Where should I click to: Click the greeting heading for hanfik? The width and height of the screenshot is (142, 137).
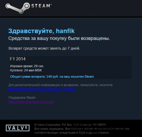41,31
